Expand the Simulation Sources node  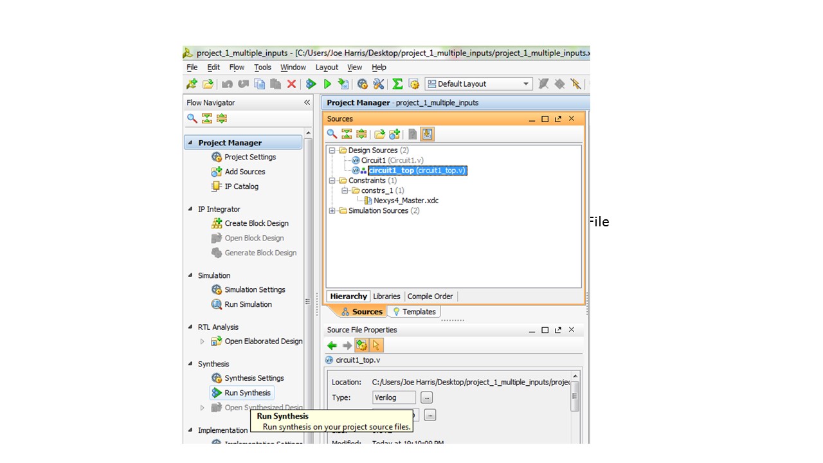(332, 211)
